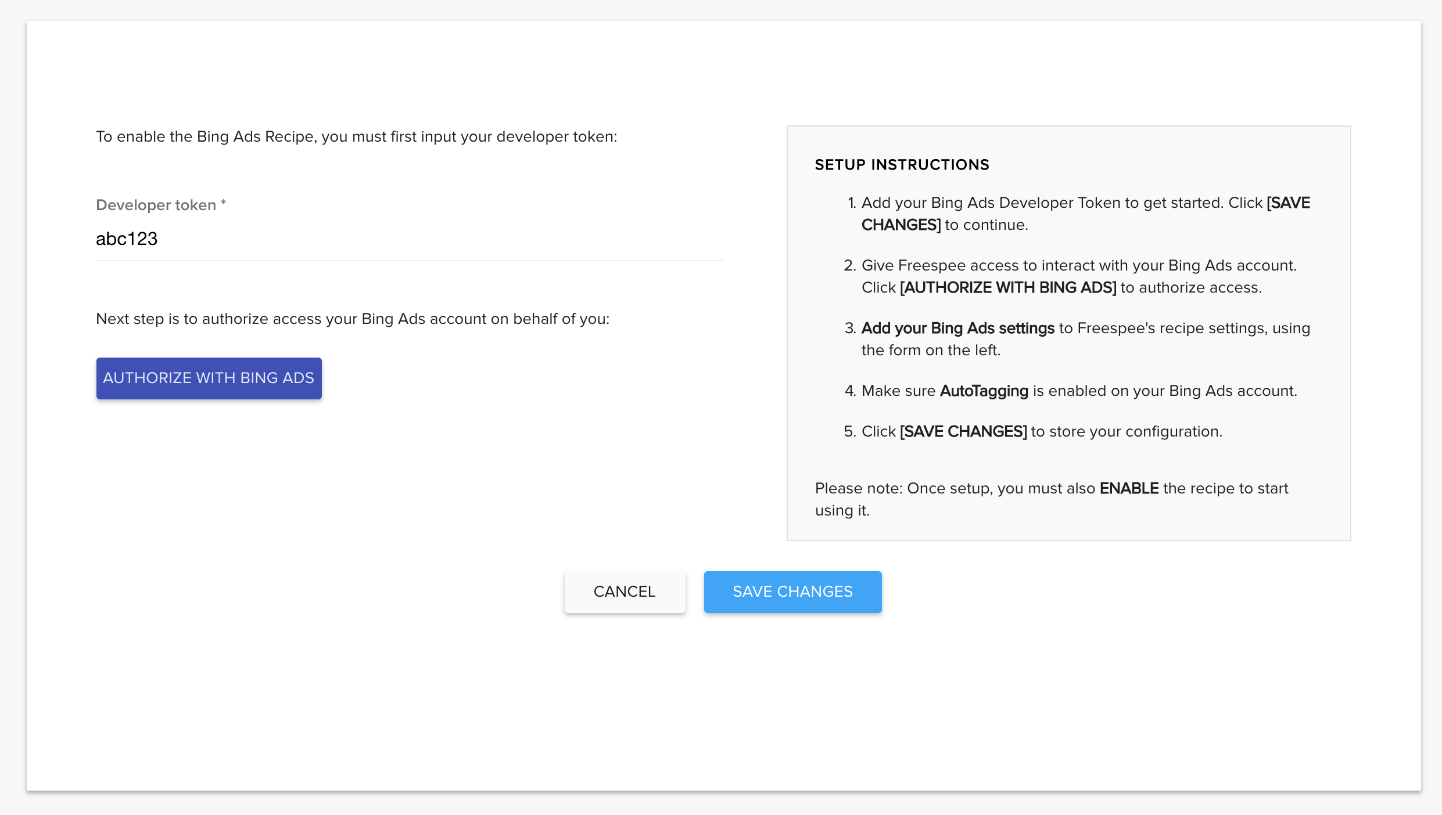Viewport: 1442px width, 815px height.
Task: Click the Developer token field label
Action: click(156, 205)
